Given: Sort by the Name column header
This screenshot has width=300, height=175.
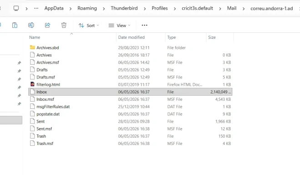Looking at the screenshot, I should coord(35,37).
